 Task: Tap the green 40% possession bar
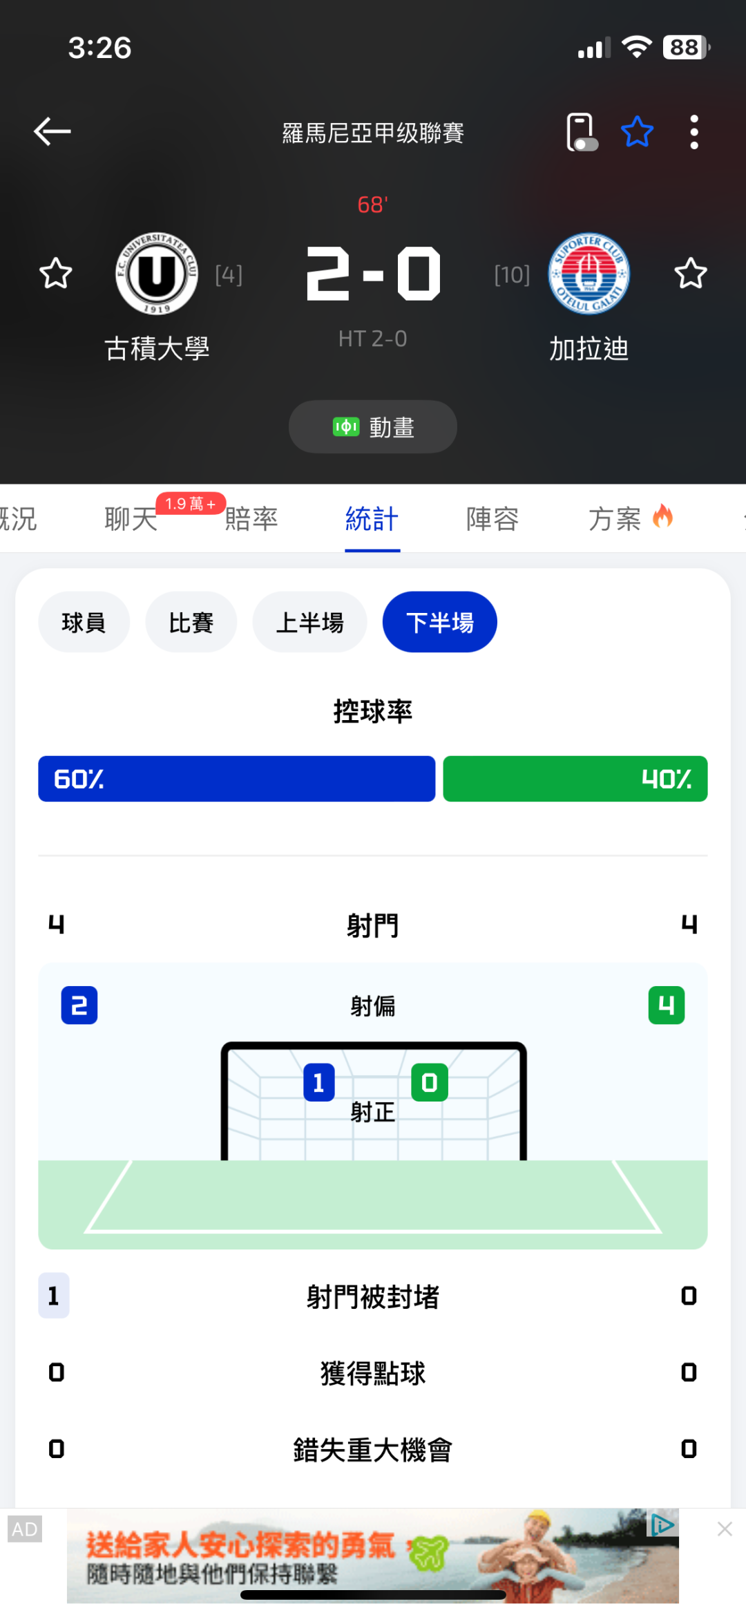tap(575, 779)
